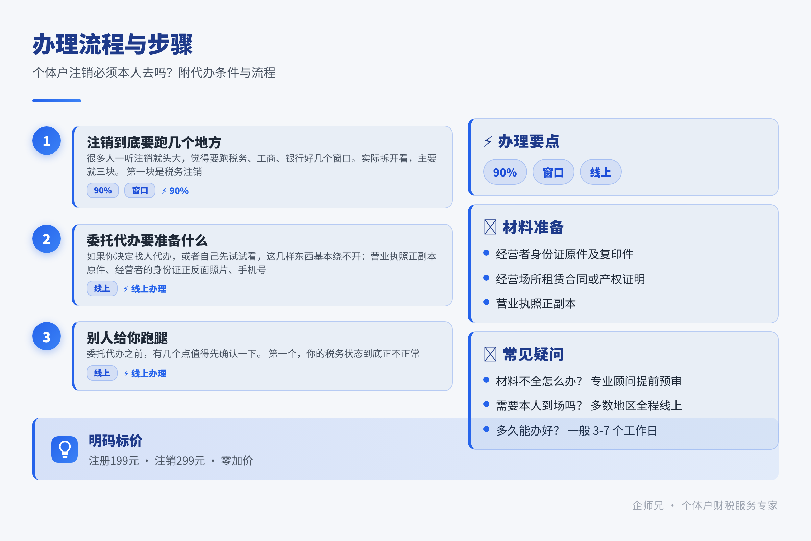Click the 90% pill in the 注销到底要跑几个地方 card
Screen dimensions: 811x541
pyautogui.click(x=103, y=190)
